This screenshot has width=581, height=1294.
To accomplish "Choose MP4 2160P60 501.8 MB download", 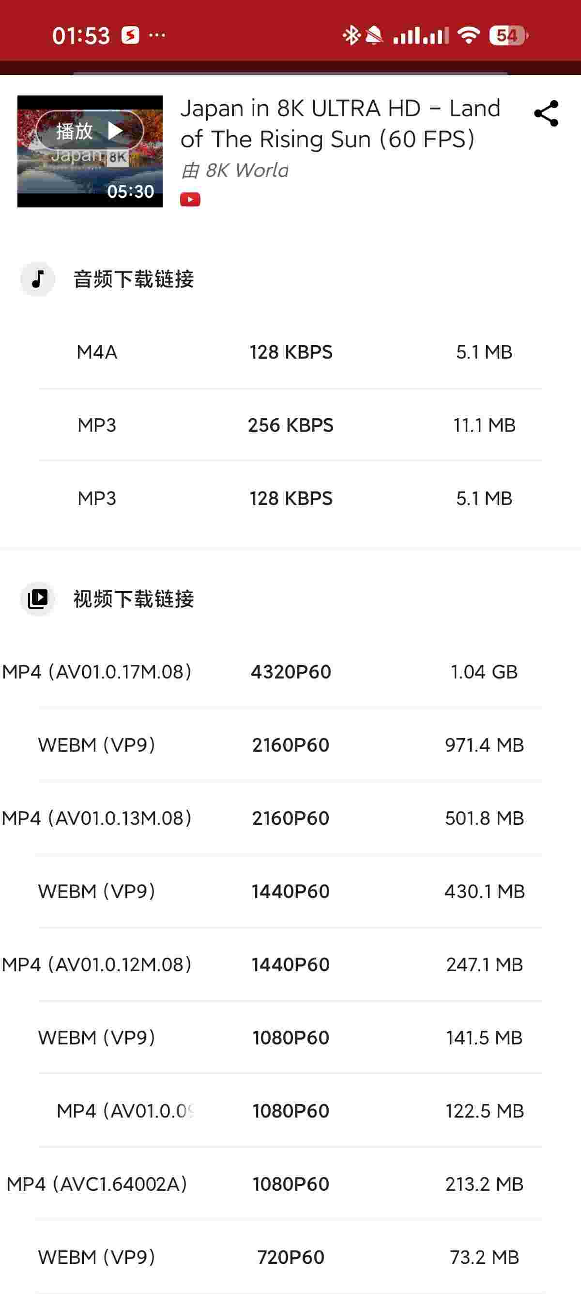I will click(x=290, y=818).
